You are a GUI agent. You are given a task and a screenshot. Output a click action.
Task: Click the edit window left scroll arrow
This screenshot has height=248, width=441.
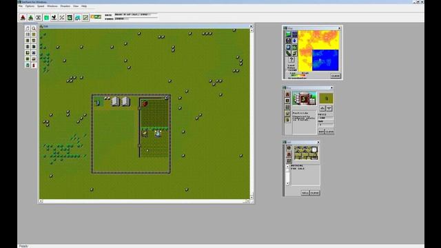(x=41, y=201)
